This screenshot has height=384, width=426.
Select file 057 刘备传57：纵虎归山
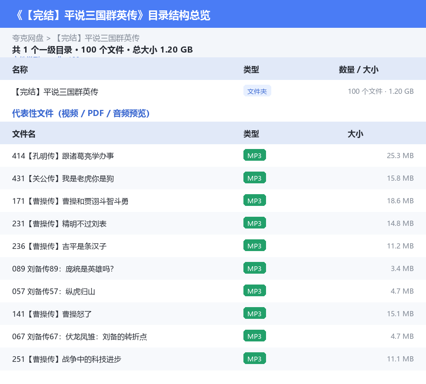(x=53, y=291)
